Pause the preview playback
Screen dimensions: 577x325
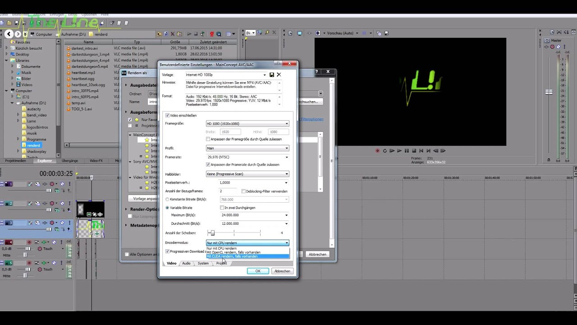(x=407, y=151)
